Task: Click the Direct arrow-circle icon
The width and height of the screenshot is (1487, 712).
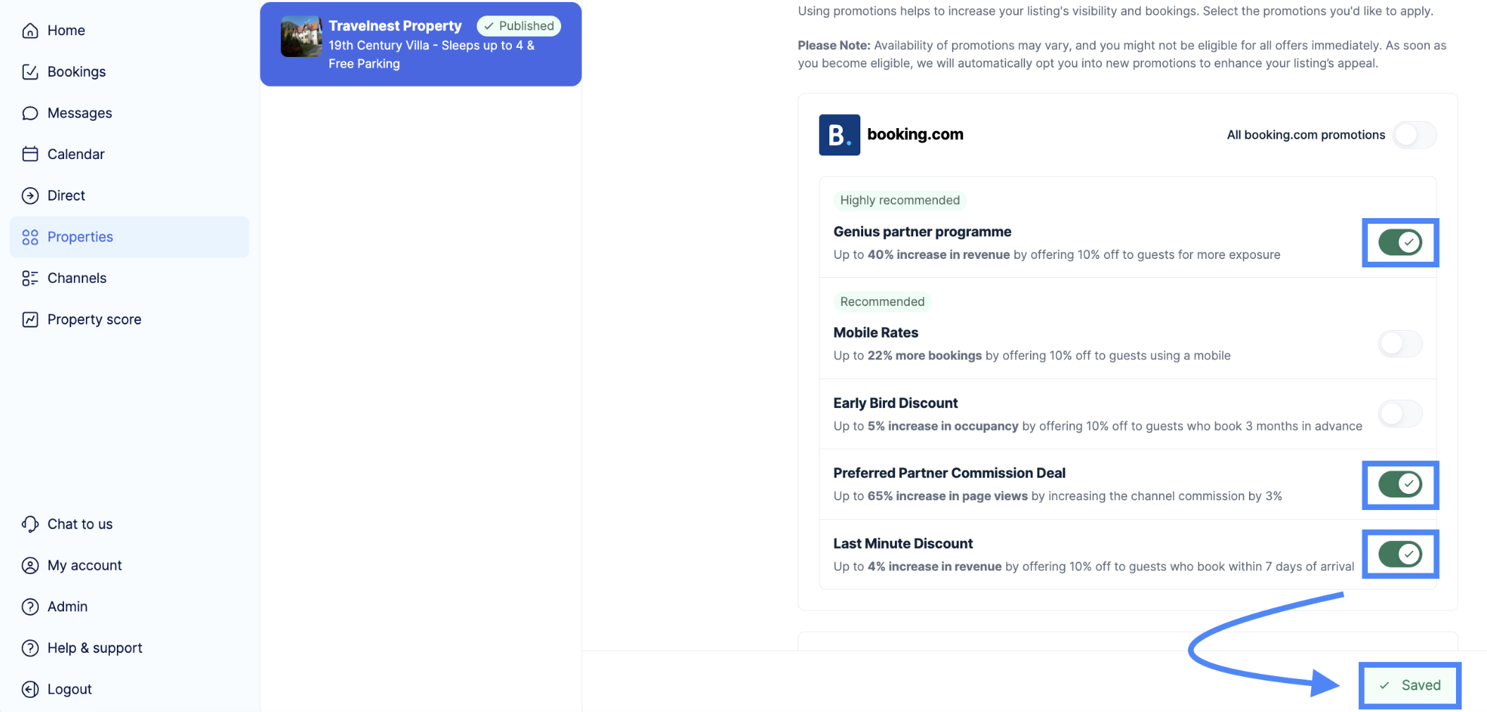Action: click(x=30, y=196)
